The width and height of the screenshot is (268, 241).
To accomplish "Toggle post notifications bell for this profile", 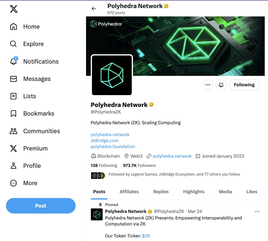I will pyautogui.click(x=221, y=85).
